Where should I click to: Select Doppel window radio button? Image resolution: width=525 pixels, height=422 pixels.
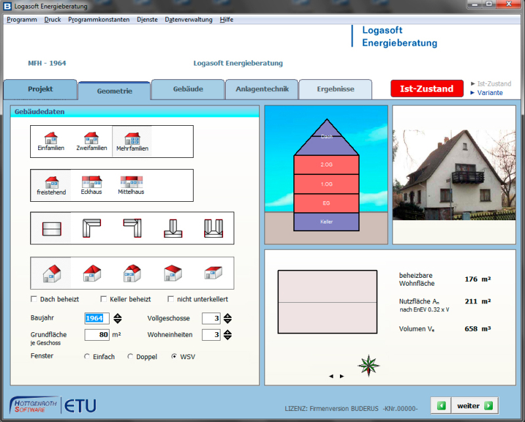pos(130,356)
